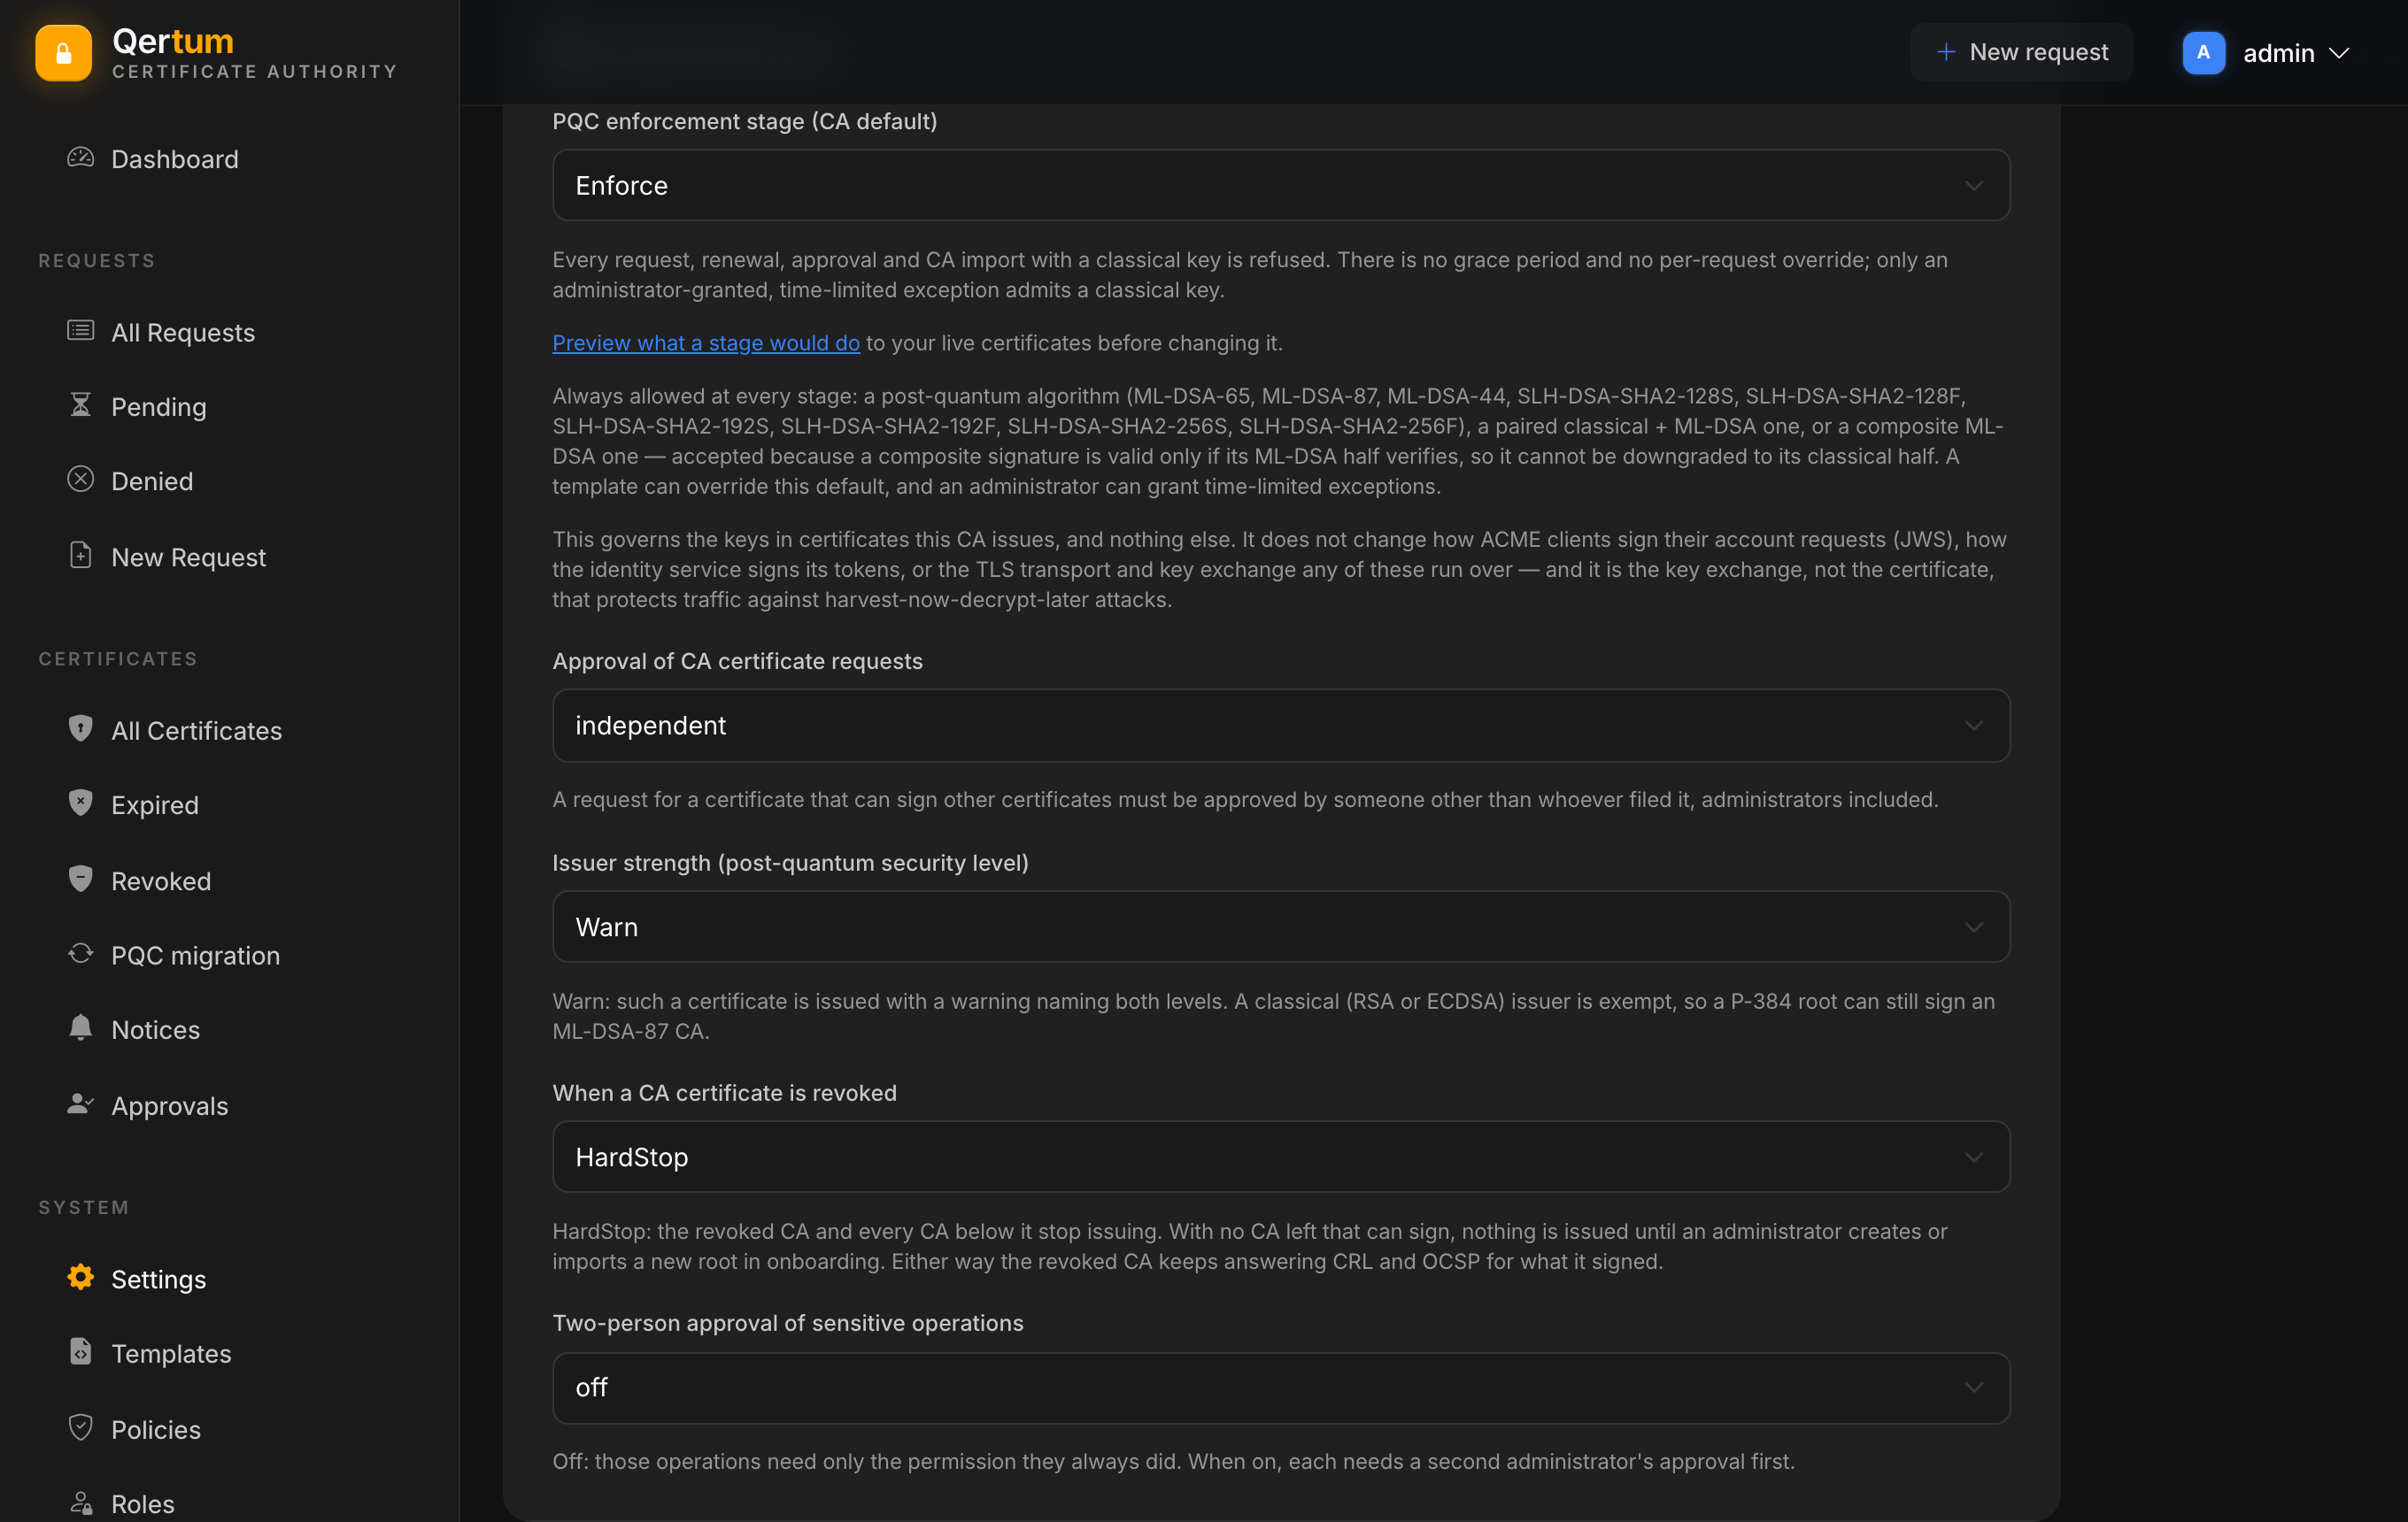Open the two-person approval dropdown set to off

(1281, 1388)
